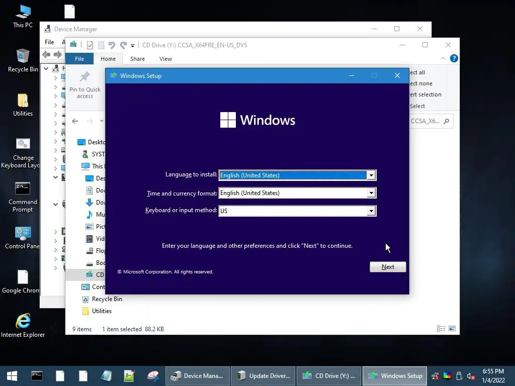Click the back arrow in Device Manager toolbar

coord(46,54)
